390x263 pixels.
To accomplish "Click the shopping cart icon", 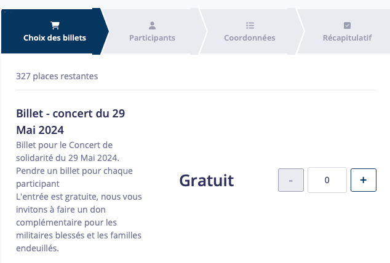I will [55, 25].
